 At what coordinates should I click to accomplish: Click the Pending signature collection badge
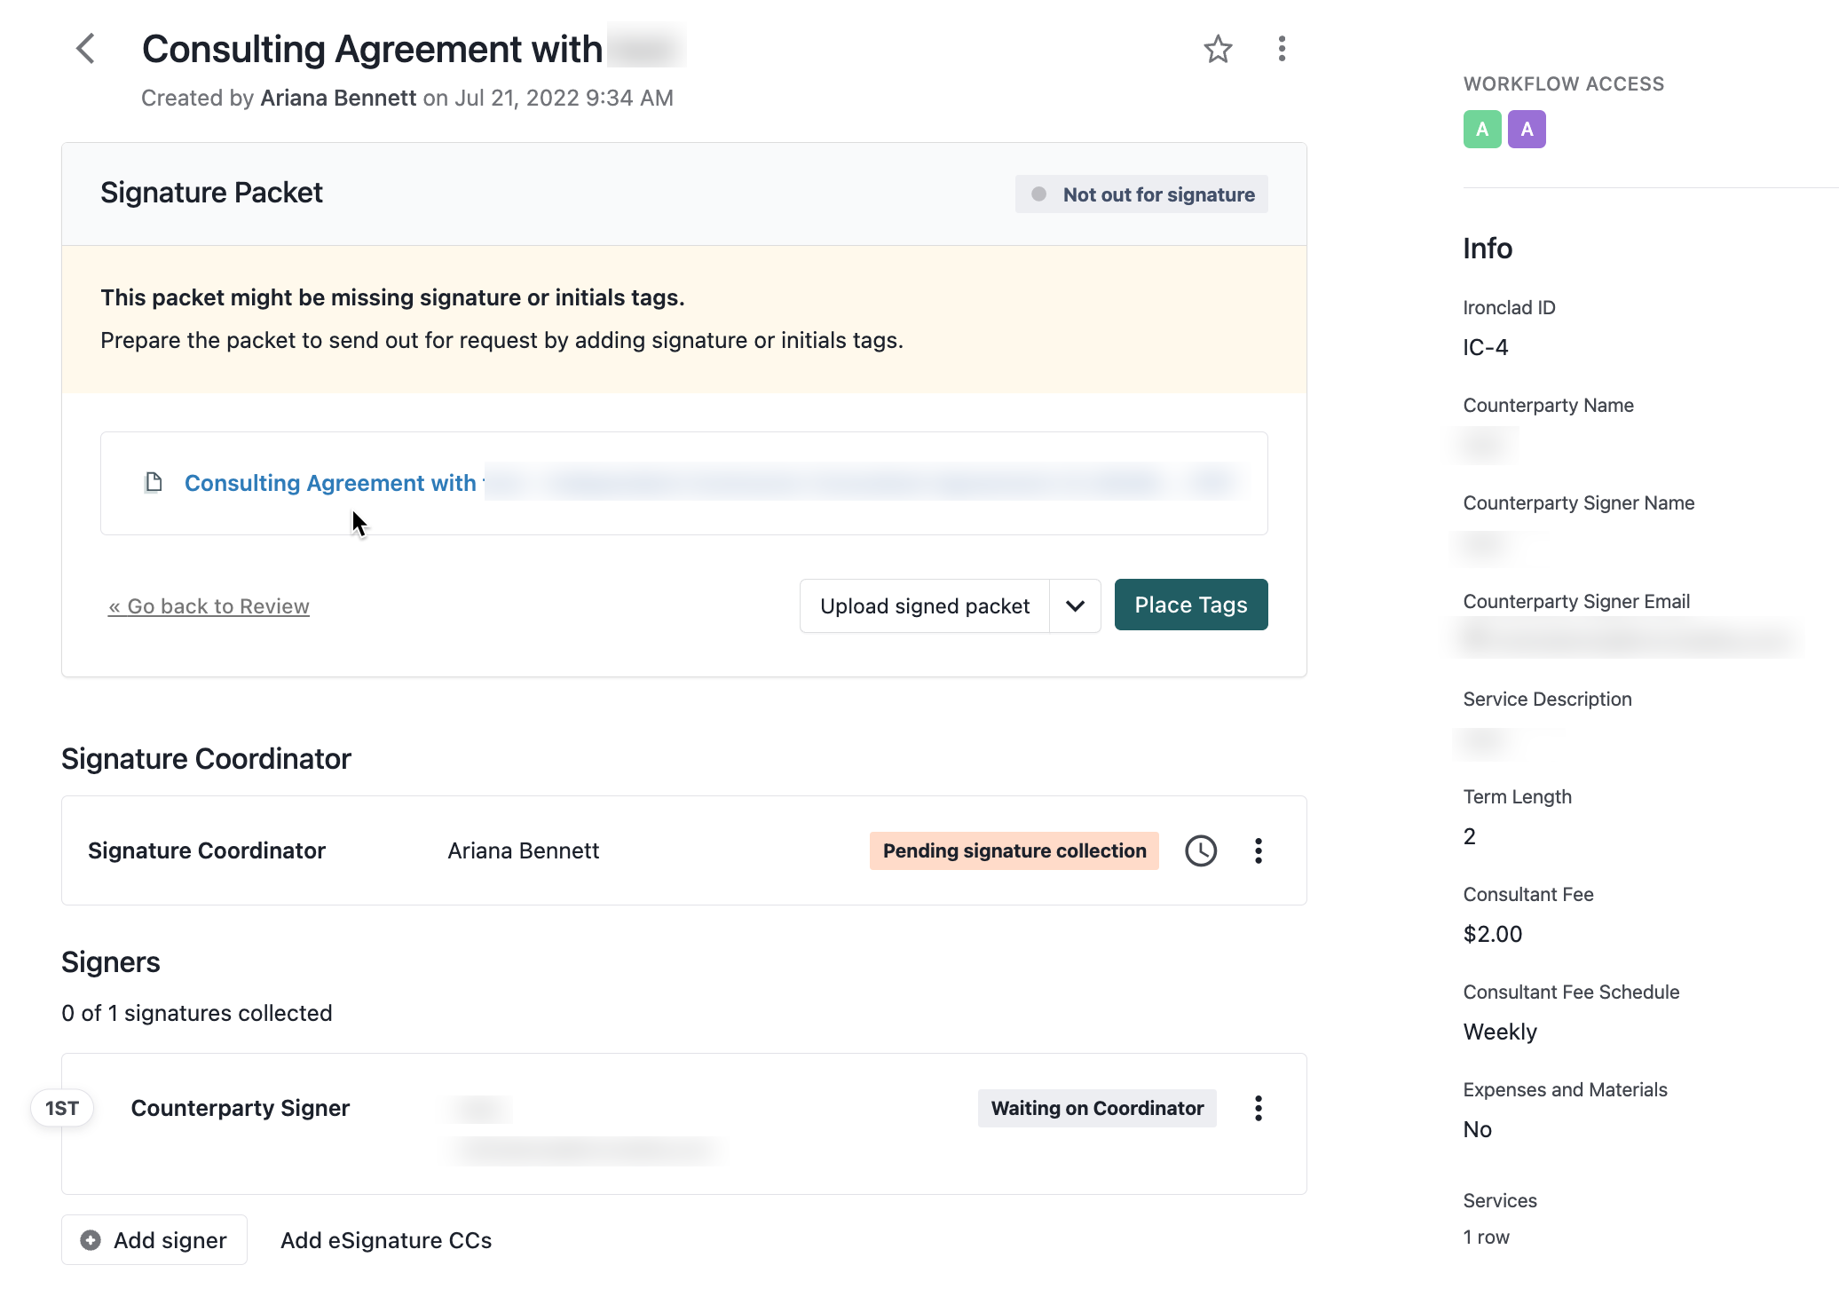[1014, 850]
